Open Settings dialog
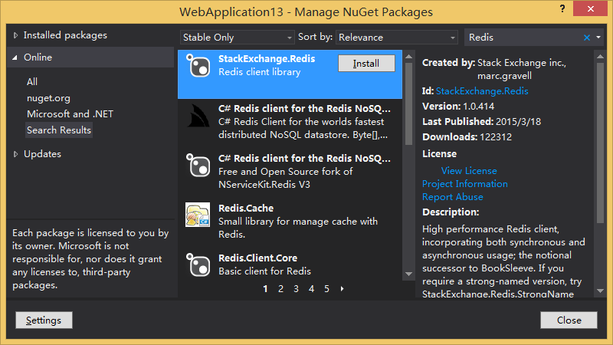 [44, 320]
